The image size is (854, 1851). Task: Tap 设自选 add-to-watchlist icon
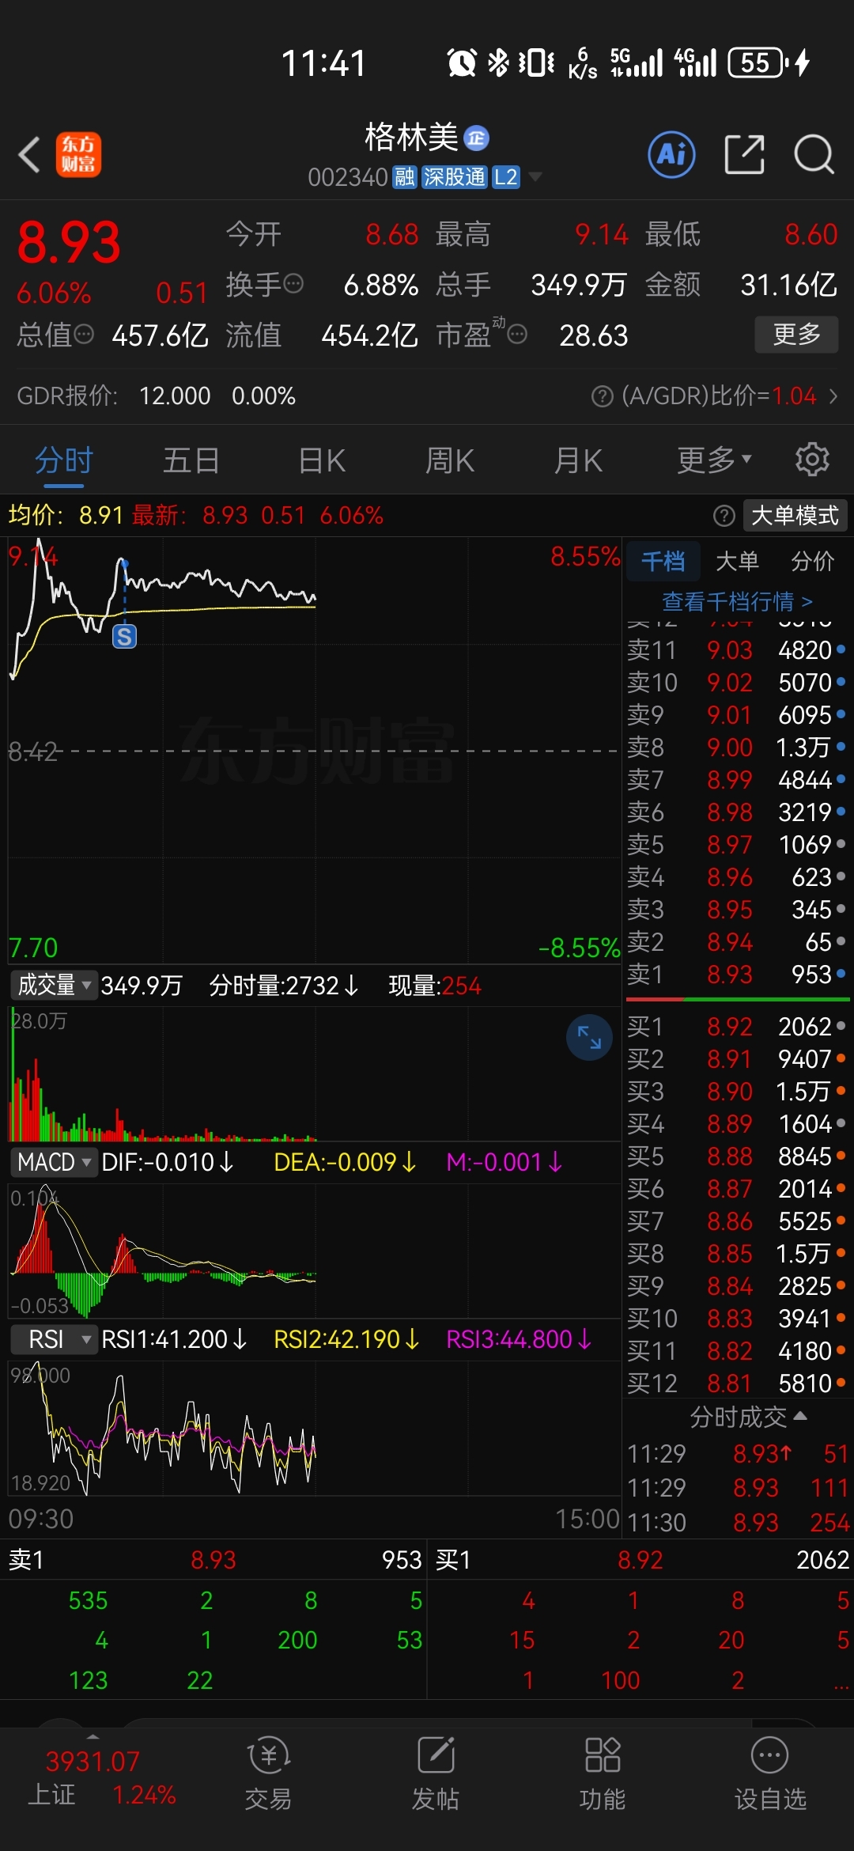pyautogui.click(x=769, y=1774)
